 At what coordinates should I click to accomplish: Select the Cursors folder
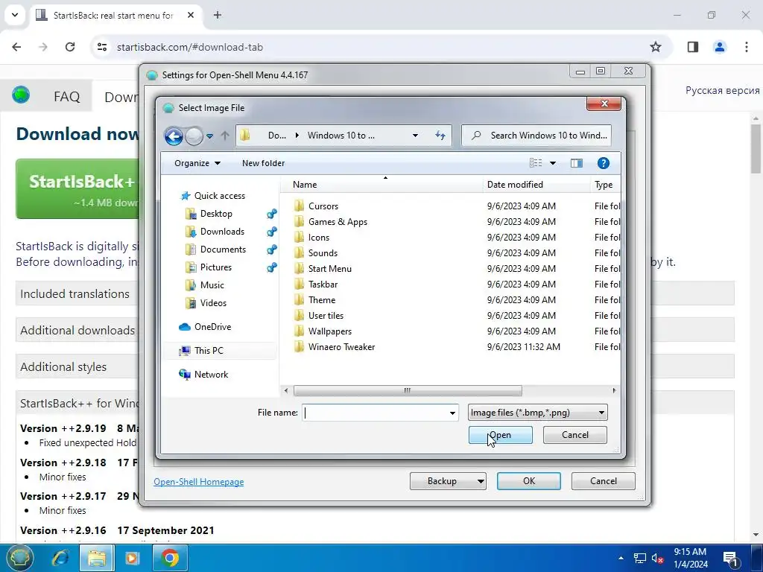[323, 206]
